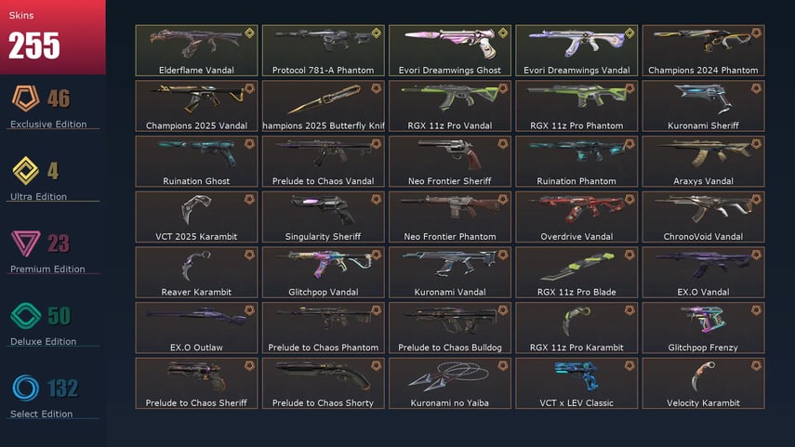795x447 pixels.
Task: Click the Deluxe Edition green icon
Action: [x=25, y=316]
